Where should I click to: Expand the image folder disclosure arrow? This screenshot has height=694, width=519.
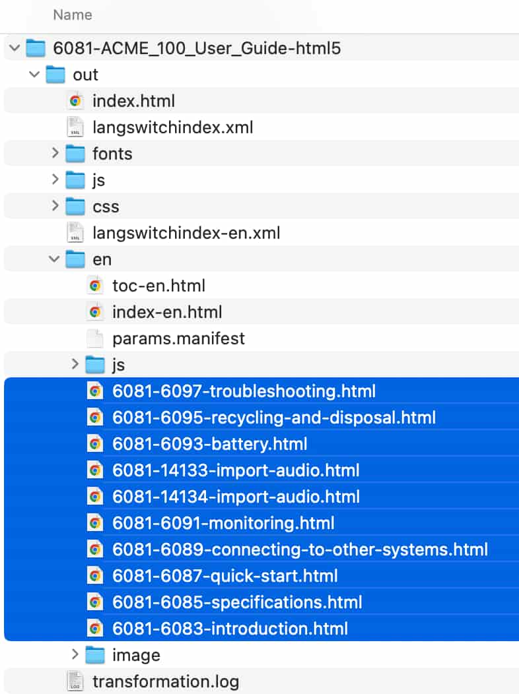click(75, 655)
